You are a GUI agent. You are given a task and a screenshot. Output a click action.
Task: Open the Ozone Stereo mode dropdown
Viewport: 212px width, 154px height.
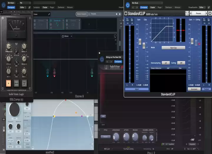67,36
